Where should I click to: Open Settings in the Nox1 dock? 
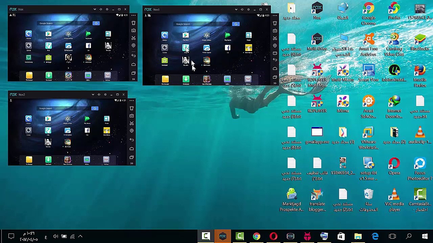(248, 79)
